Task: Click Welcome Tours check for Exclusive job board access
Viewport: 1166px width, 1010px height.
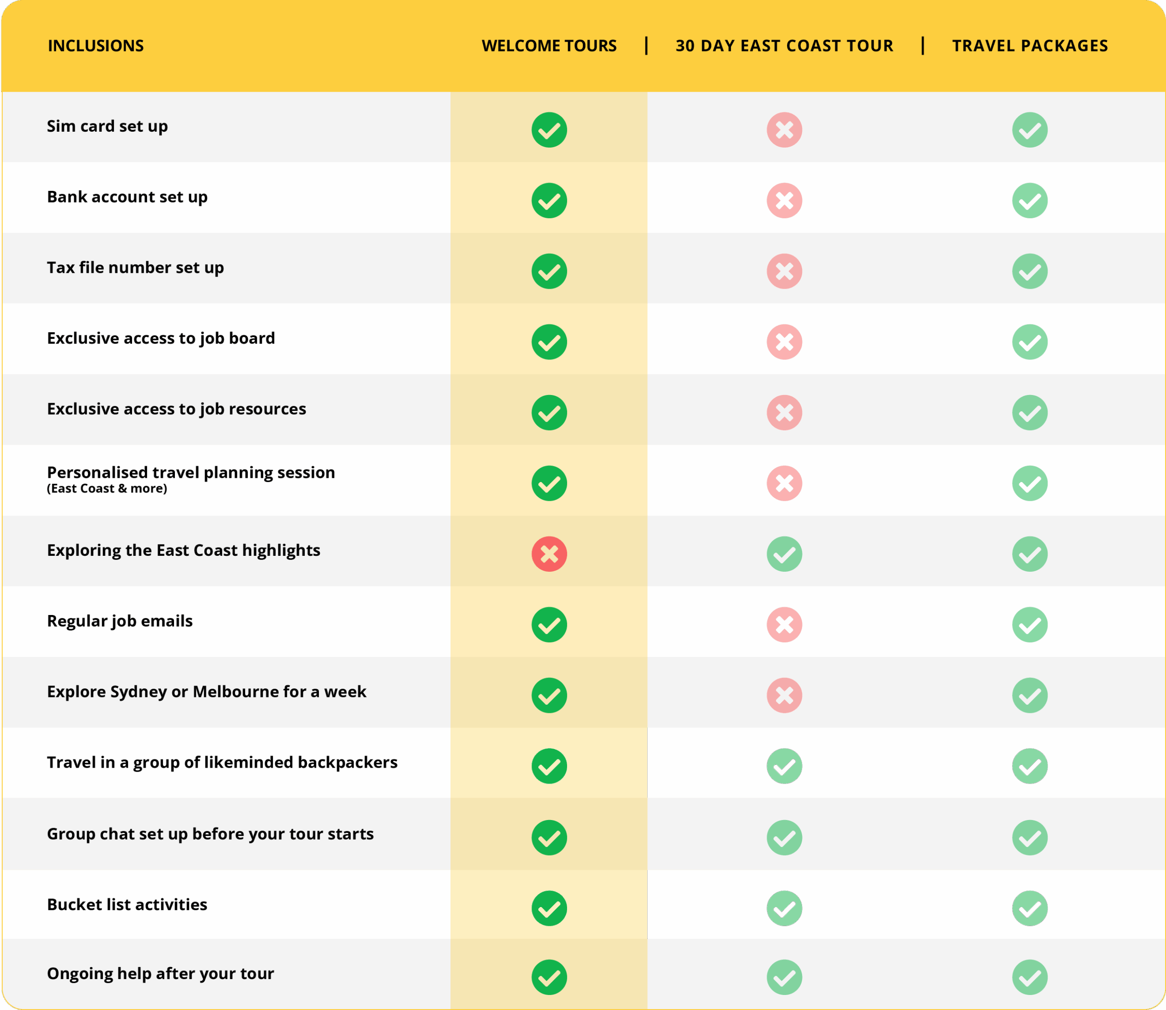Action: pyautogui.click(x=549, y=342)
